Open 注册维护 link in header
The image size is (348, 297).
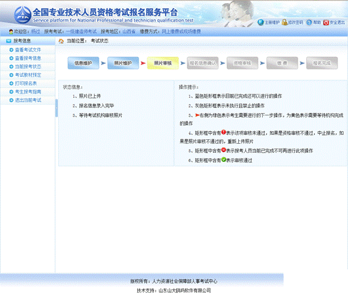pyautogui.click(x=272, y=23)
